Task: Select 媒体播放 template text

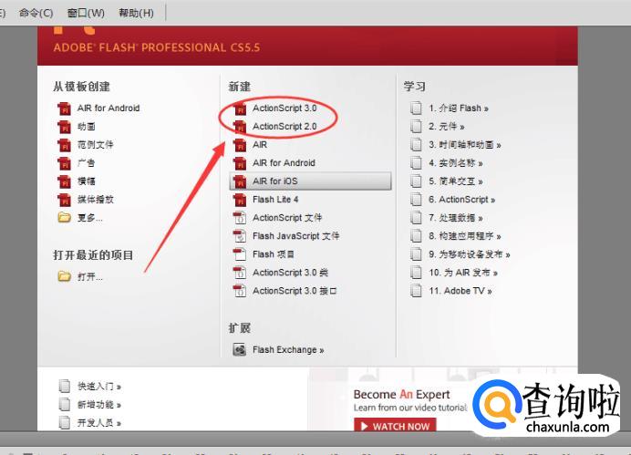Action: 96,200
